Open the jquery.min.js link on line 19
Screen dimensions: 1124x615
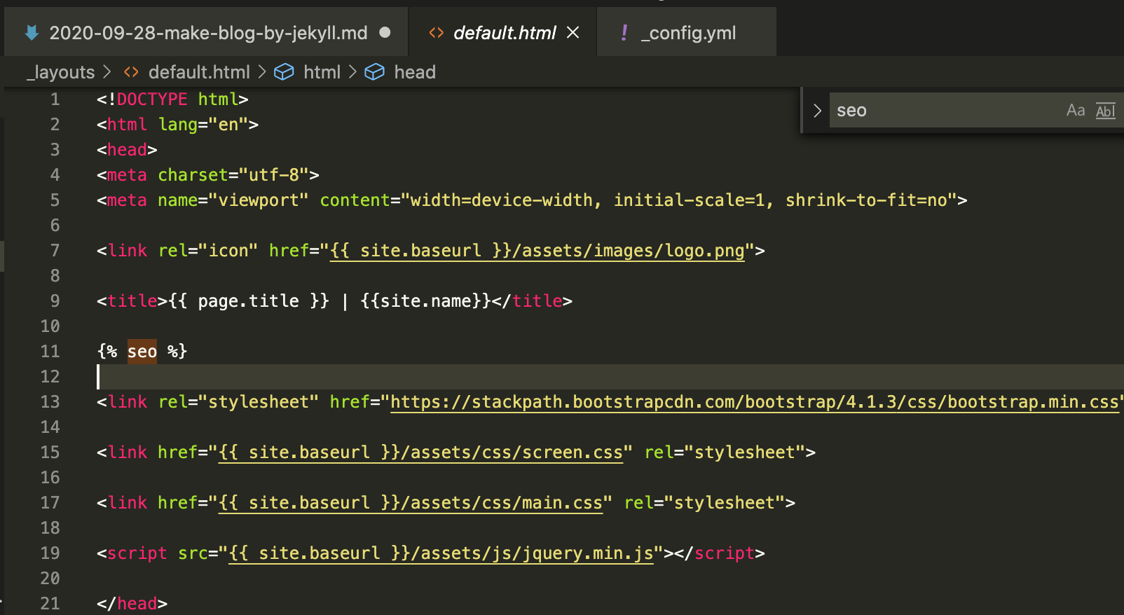pos(441,553)
